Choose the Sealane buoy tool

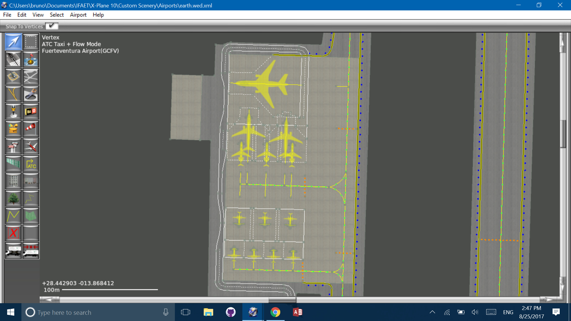(31, 59)
